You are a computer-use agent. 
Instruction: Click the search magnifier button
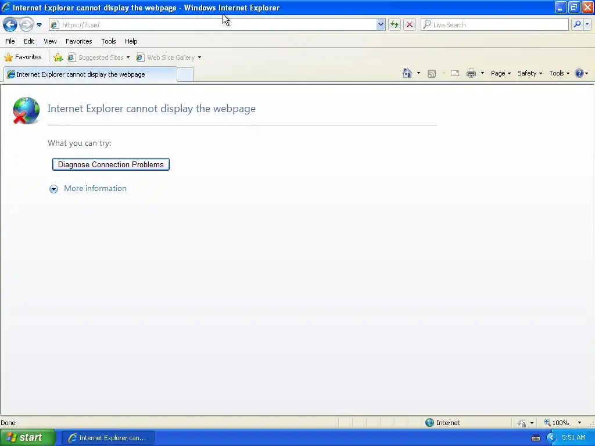pos(577,24)
